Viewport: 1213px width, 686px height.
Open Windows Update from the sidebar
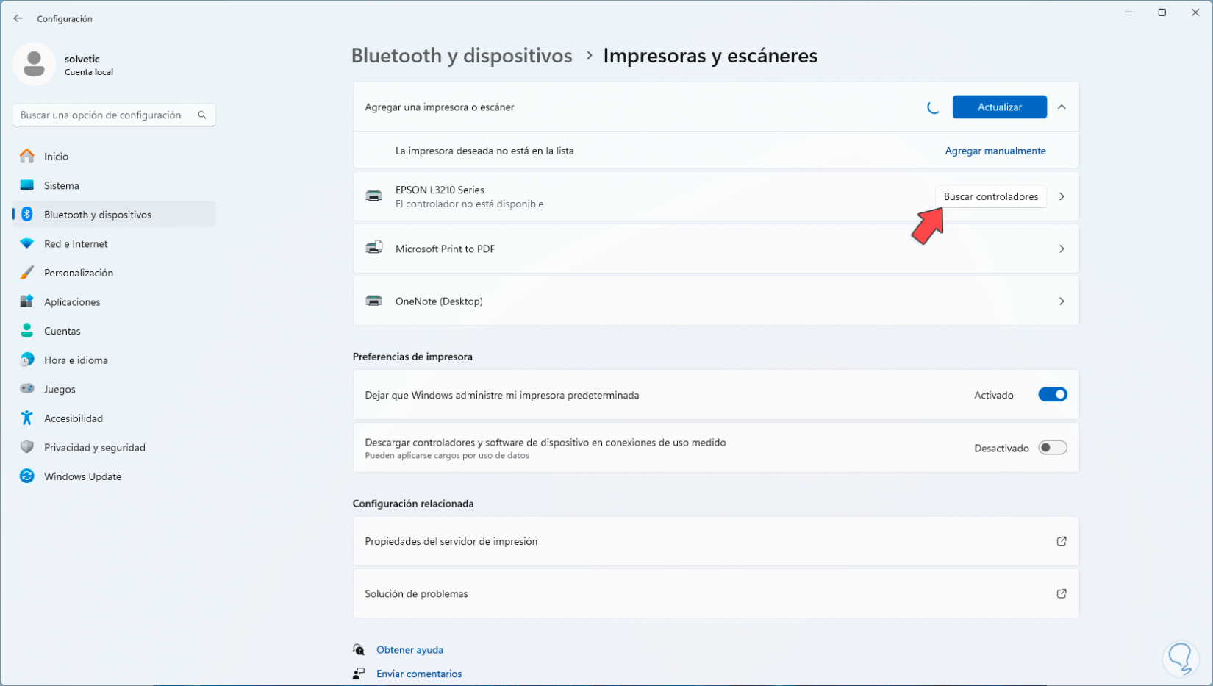pyautogui.click(x=82, y=476)
